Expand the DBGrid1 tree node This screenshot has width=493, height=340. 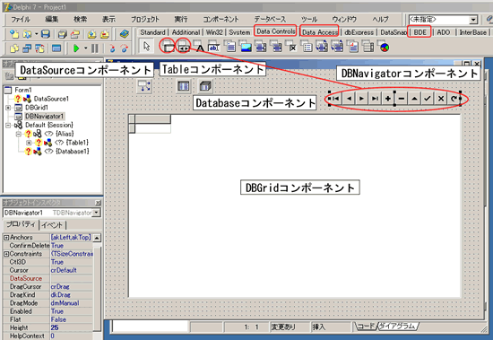[8, 108]
